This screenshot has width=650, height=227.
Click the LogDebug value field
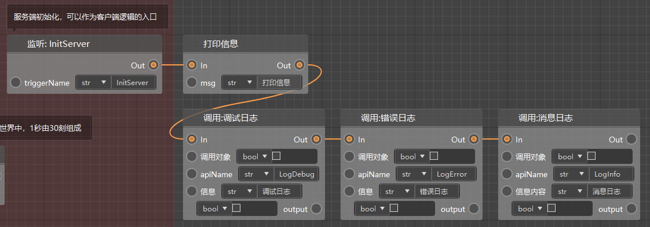click(296, 174)
